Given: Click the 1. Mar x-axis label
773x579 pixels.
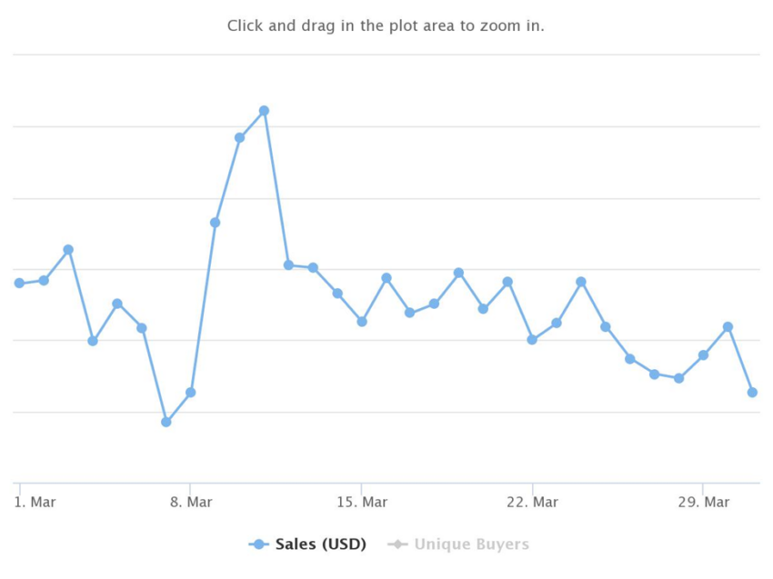Looking at the screenshot, I should (x=35, y=502).
